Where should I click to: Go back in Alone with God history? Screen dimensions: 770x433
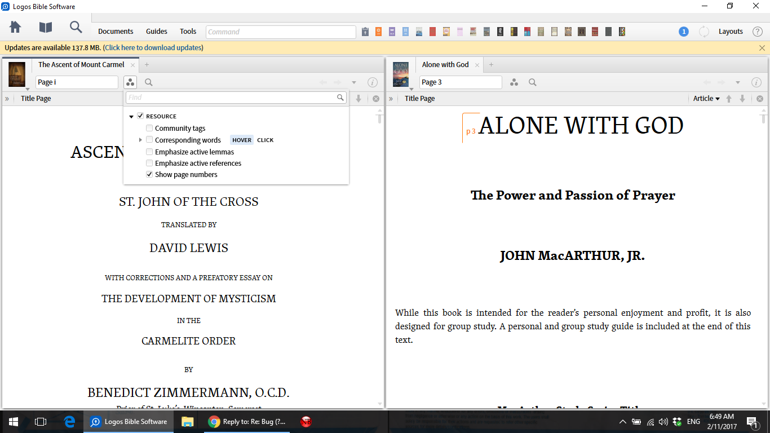click(x=707, y=82)
